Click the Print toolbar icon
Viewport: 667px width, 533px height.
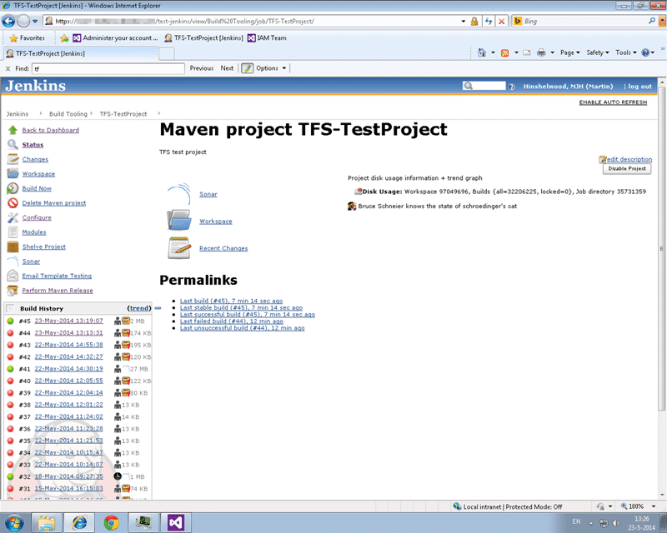pyautogui.click(x=541, y=52)
